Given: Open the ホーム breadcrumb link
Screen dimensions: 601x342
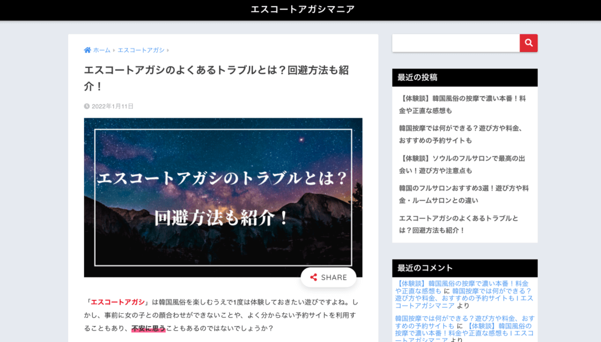Looking at the screenshot, I should click(102, 50).
